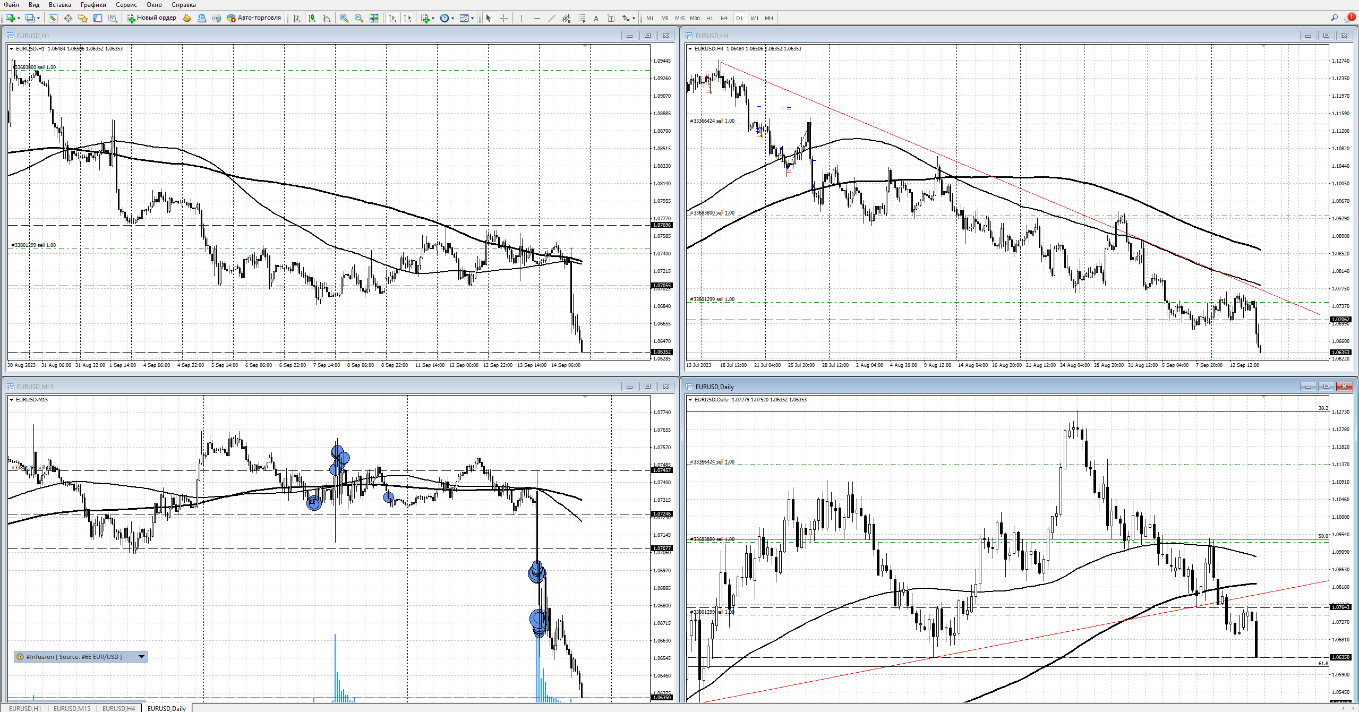Select the crosshair cursor tool
Viewport: 1359px width, 712px height.
click(503, 18)
